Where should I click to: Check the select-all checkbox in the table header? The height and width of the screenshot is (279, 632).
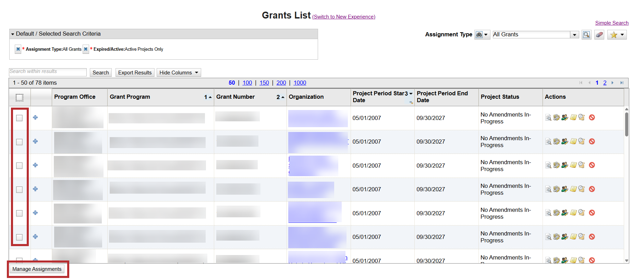[x=20, y=98]
